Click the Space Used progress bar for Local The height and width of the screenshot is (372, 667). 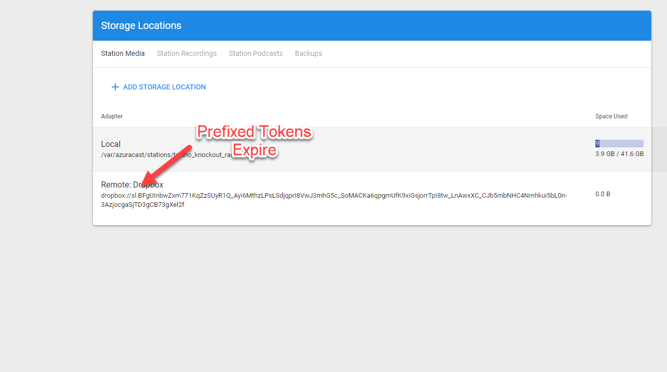coord(619,143)
